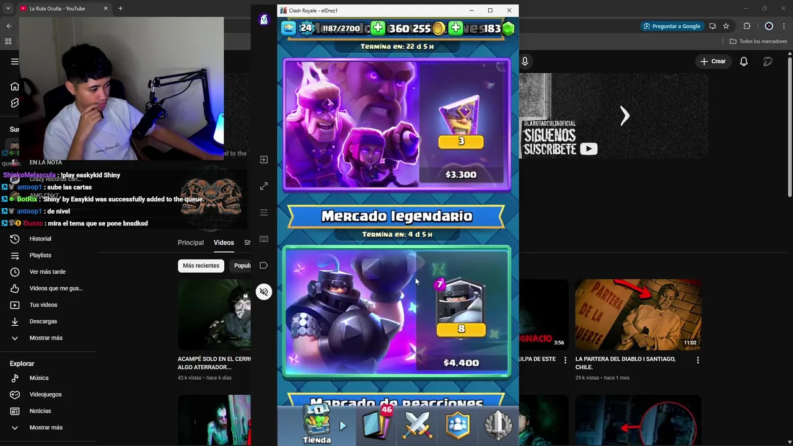Open the Chrome extensions puzzle icon
The width and height of the screenshot is (793, 446).
tap(747, 26)
